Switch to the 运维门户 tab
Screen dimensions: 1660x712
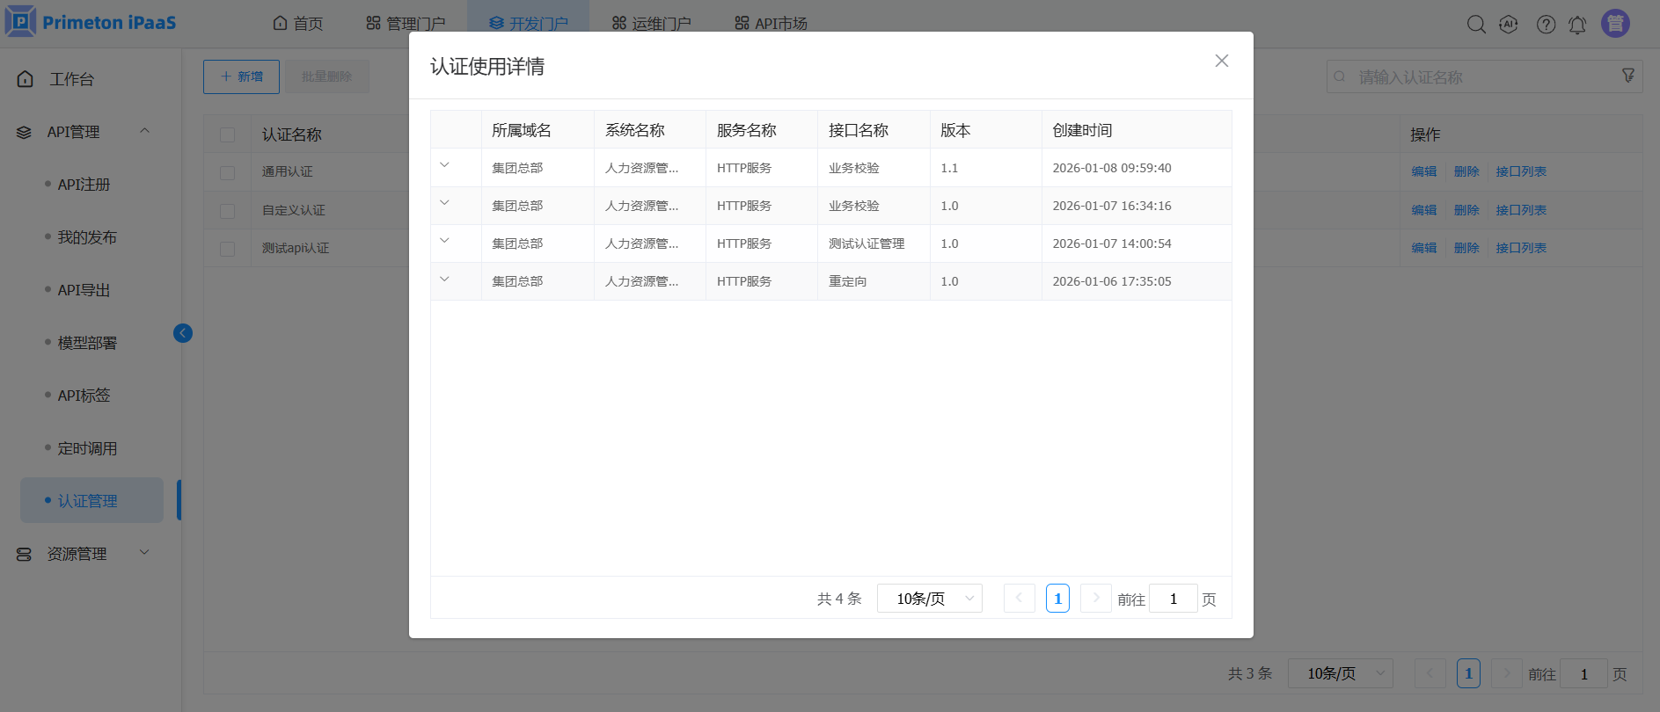click(x=652, y=24)
